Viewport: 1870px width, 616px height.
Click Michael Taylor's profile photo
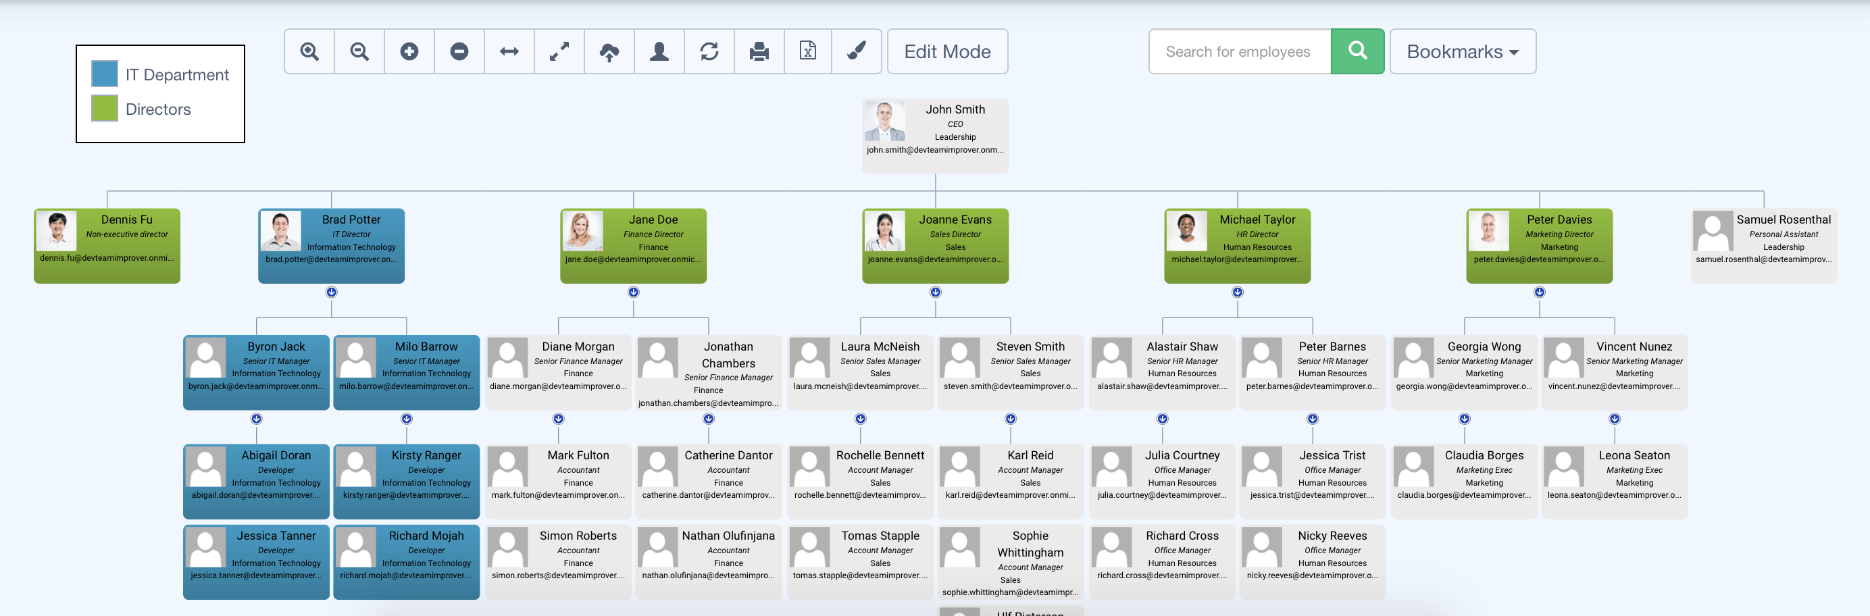tap(1187, 231)
